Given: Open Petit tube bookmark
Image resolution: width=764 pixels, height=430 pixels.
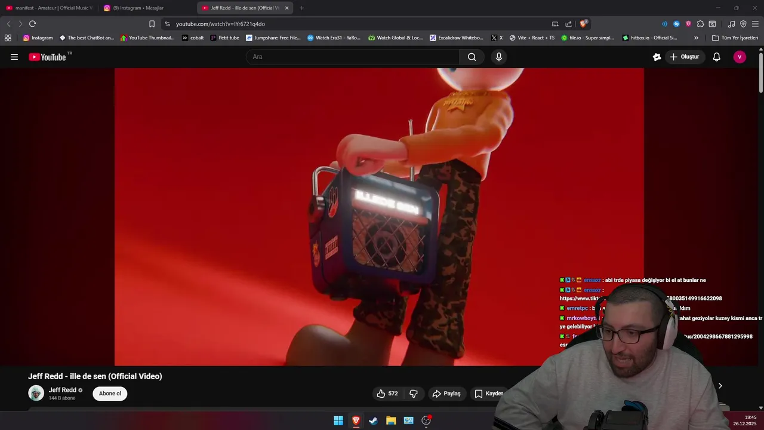Looking at the screenshot, I should [x=225, y=38].
